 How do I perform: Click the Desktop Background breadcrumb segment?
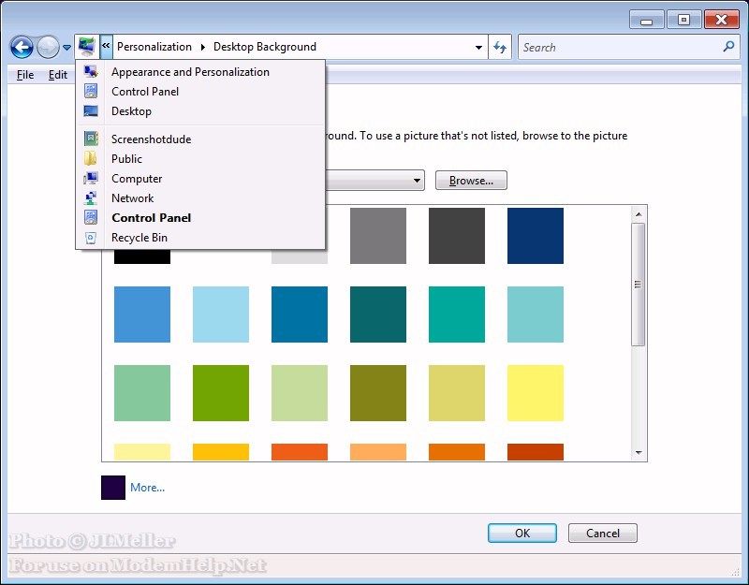pyautogui.click(x=265, y=47)
